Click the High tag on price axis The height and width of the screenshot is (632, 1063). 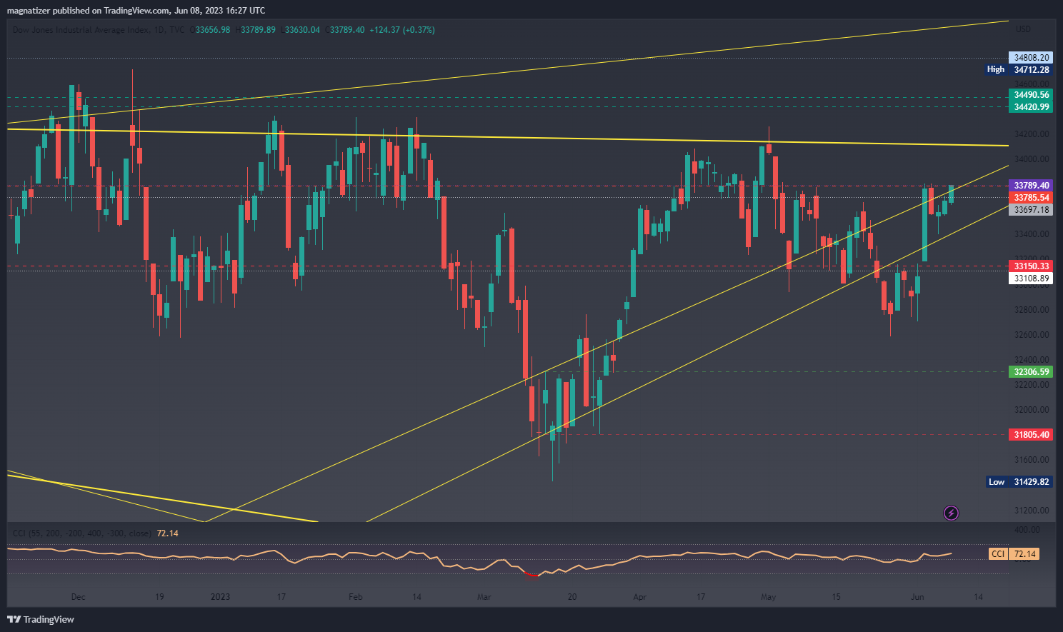pos(995,70)
